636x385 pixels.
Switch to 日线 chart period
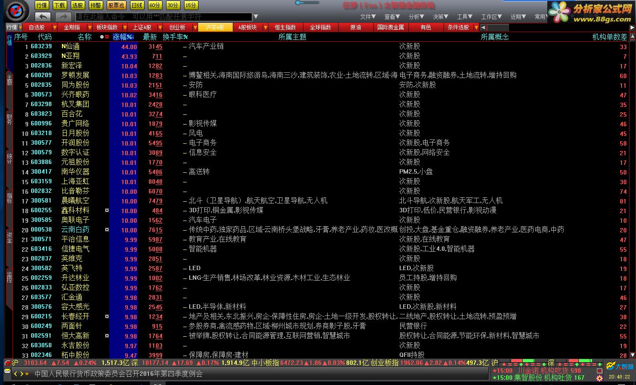137,5
